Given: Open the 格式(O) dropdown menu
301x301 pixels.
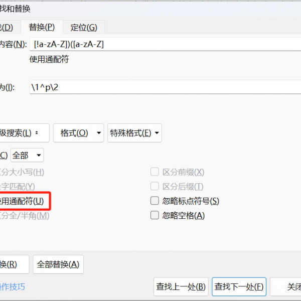Looking at the screenshot, I should click(78, 133).
